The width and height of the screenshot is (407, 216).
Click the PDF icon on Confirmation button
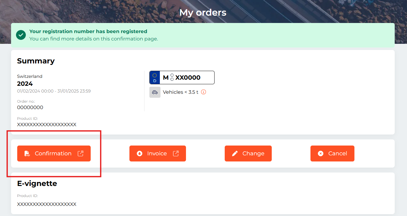pos(27,153)
